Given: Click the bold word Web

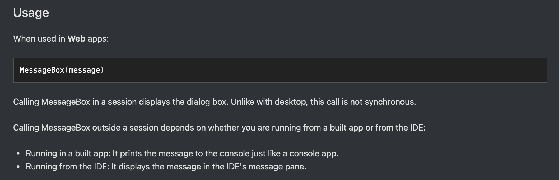Looking at the screenshot, I should click(76, 39).
